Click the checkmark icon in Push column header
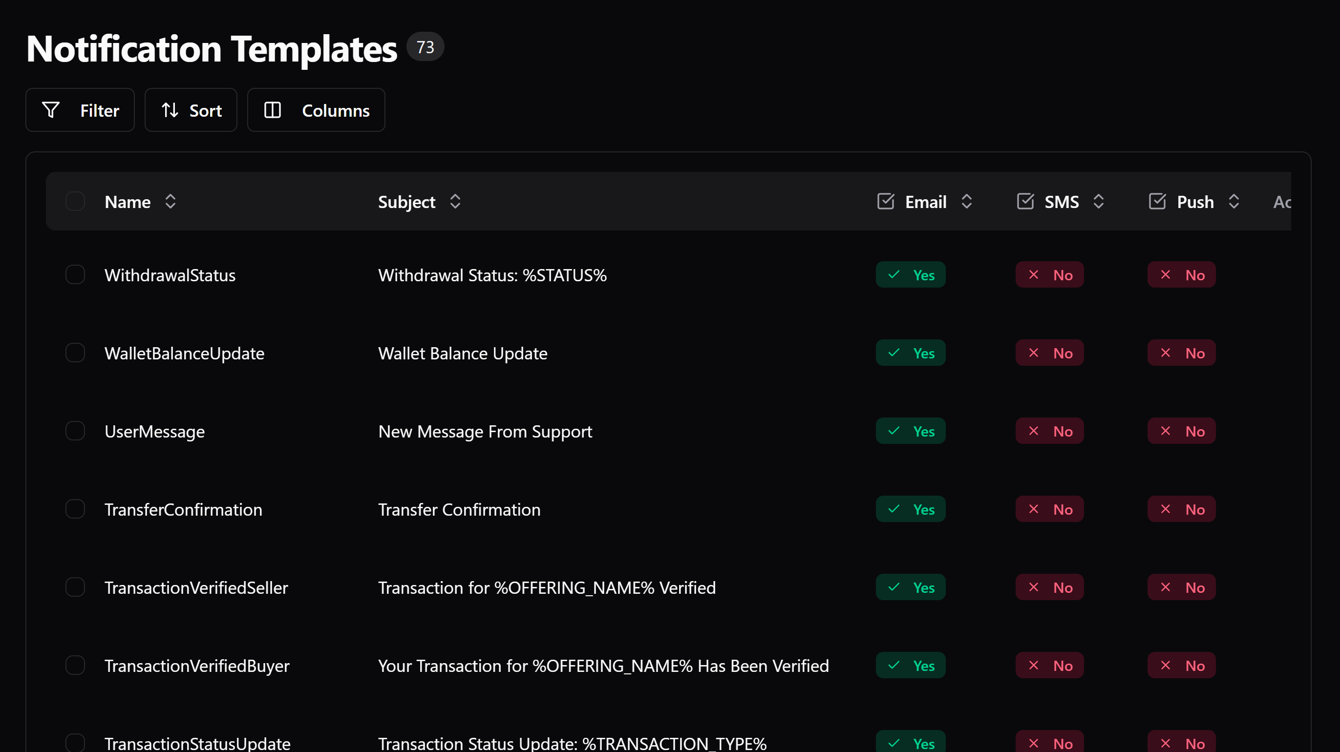Image resolution: width=1340 pixels, height=752 pixels. click(x=1157, y=201)
